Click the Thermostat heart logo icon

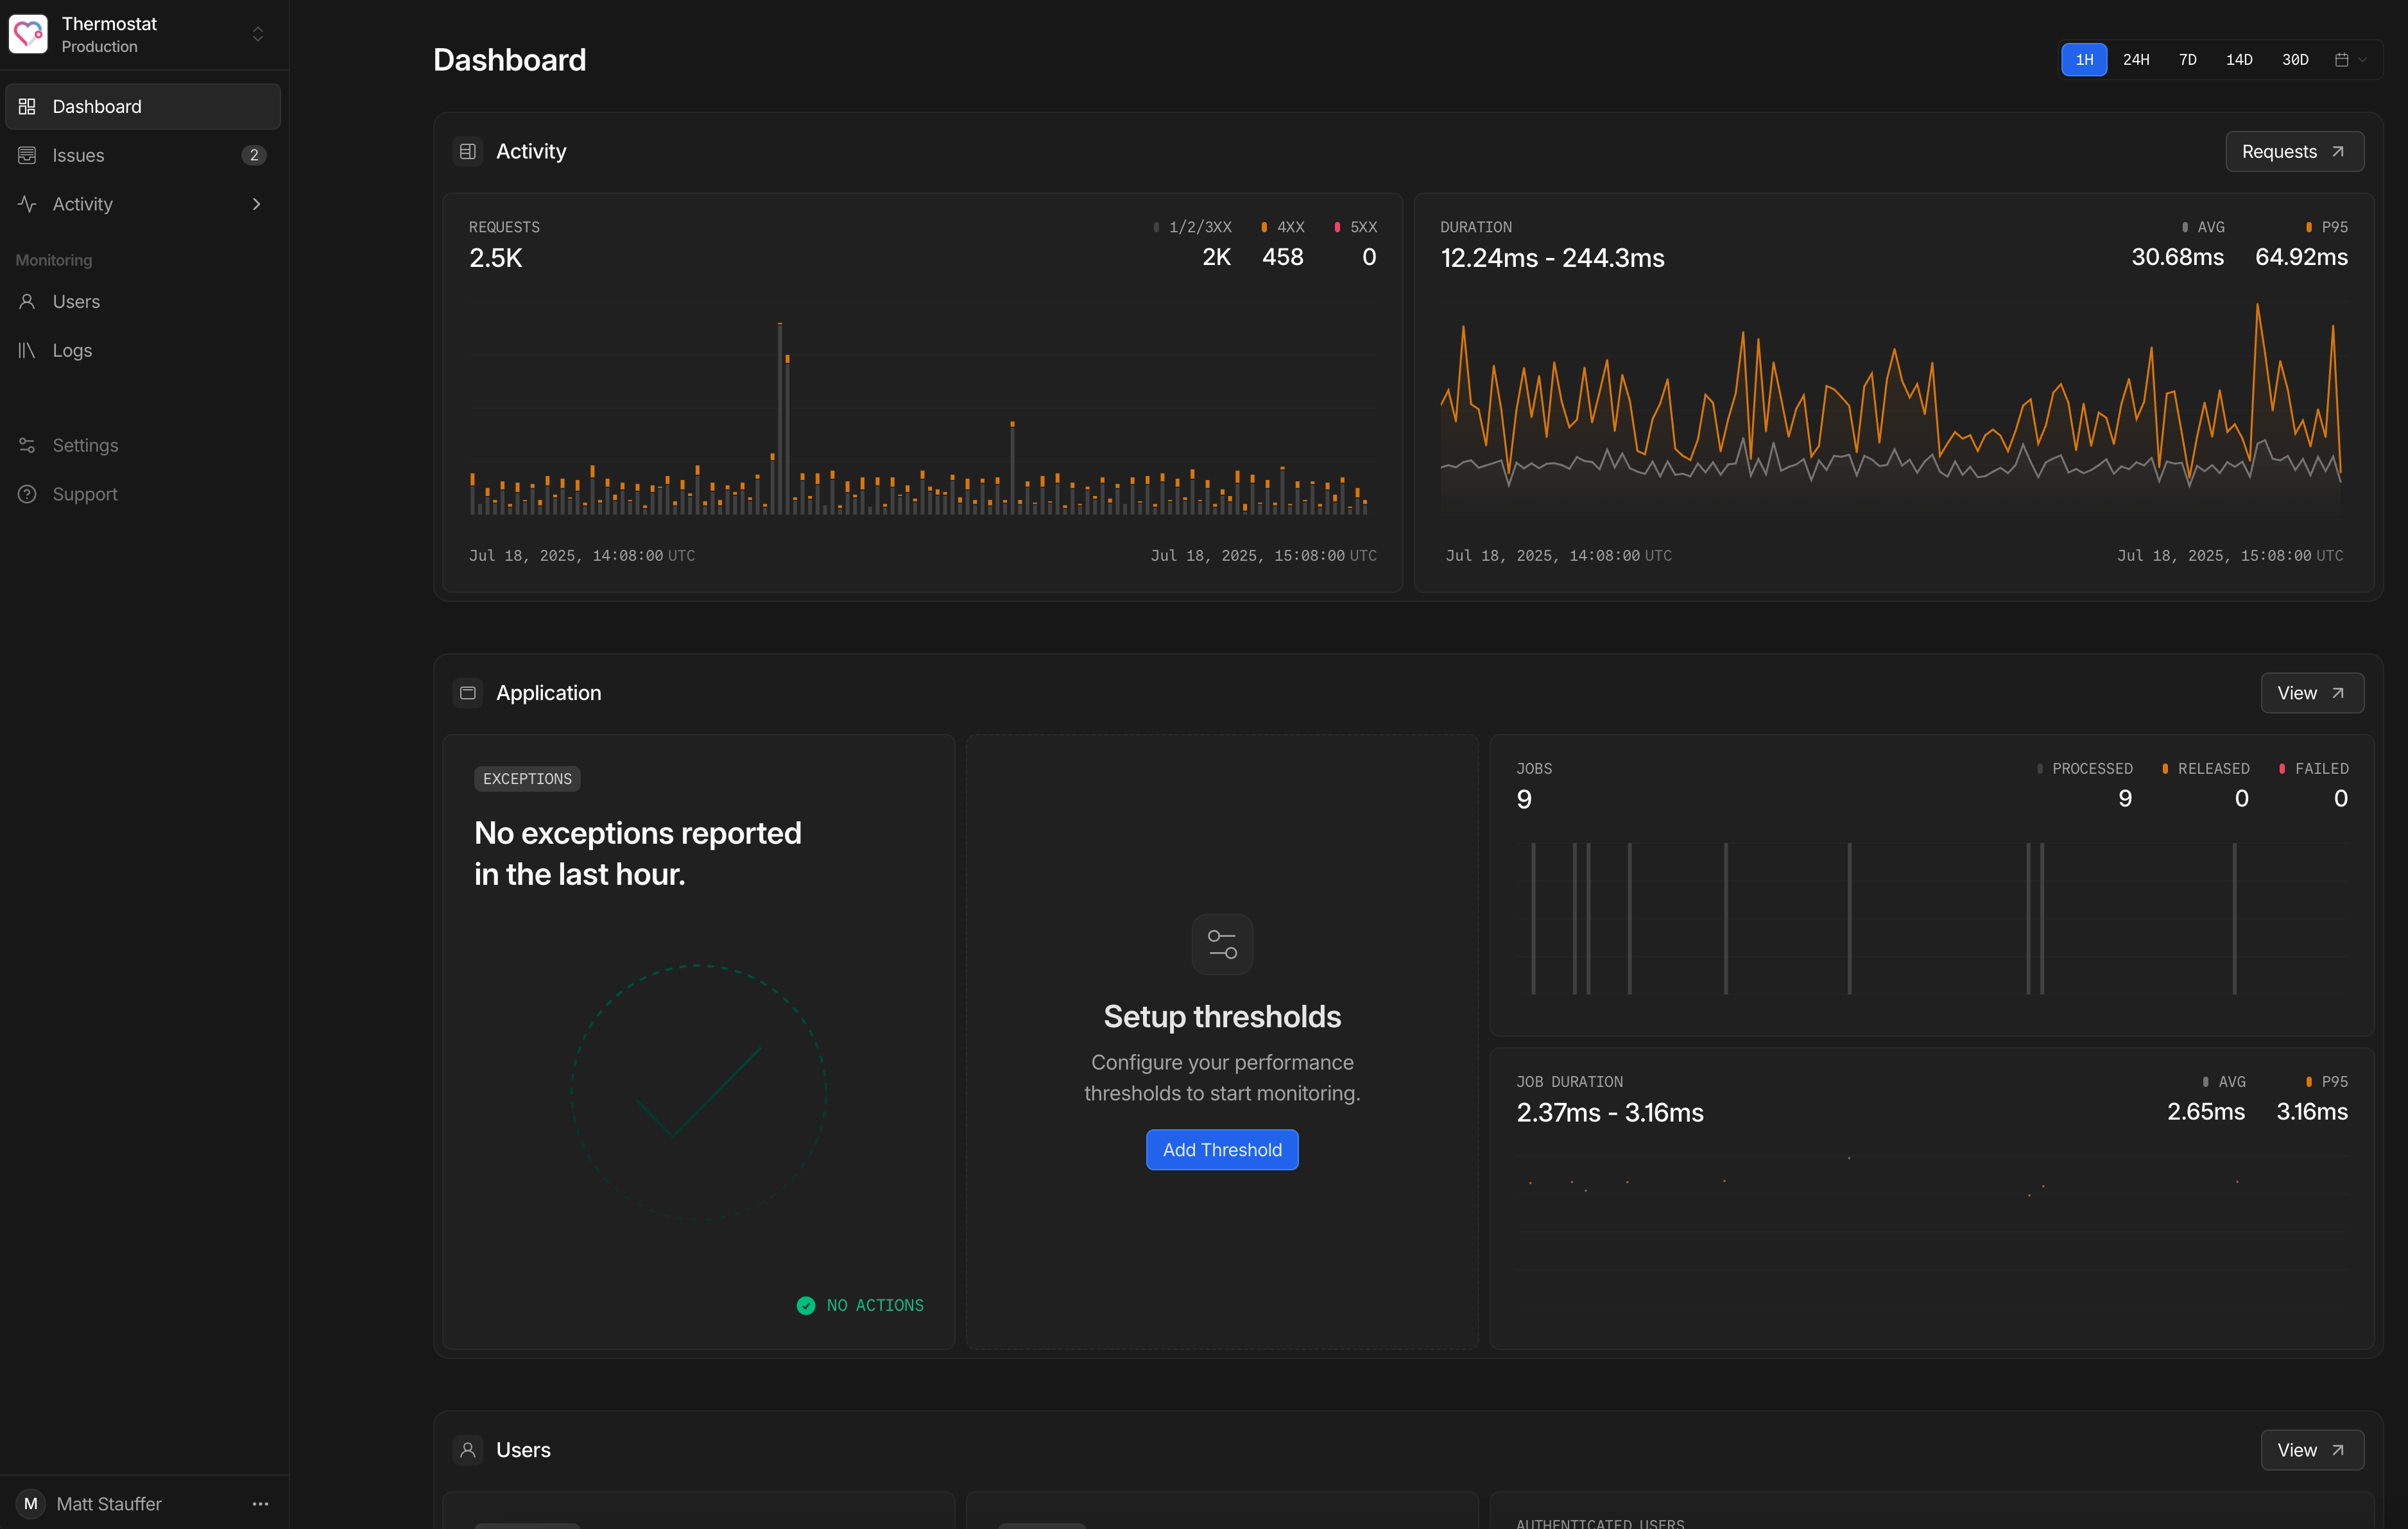click(28, 34)
